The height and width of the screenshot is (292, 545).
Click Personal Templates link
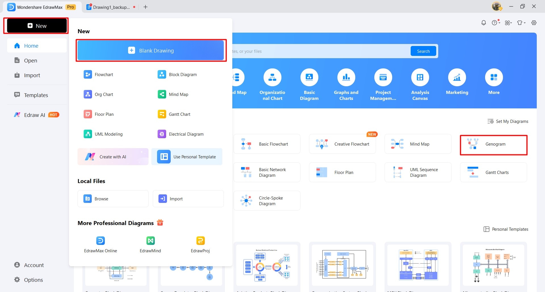click(x=506, y=229)
